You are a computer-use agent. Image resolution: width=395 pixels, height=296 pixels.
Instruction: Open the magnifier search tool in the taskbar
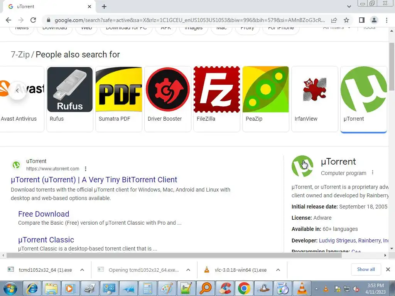pos(205,288)
